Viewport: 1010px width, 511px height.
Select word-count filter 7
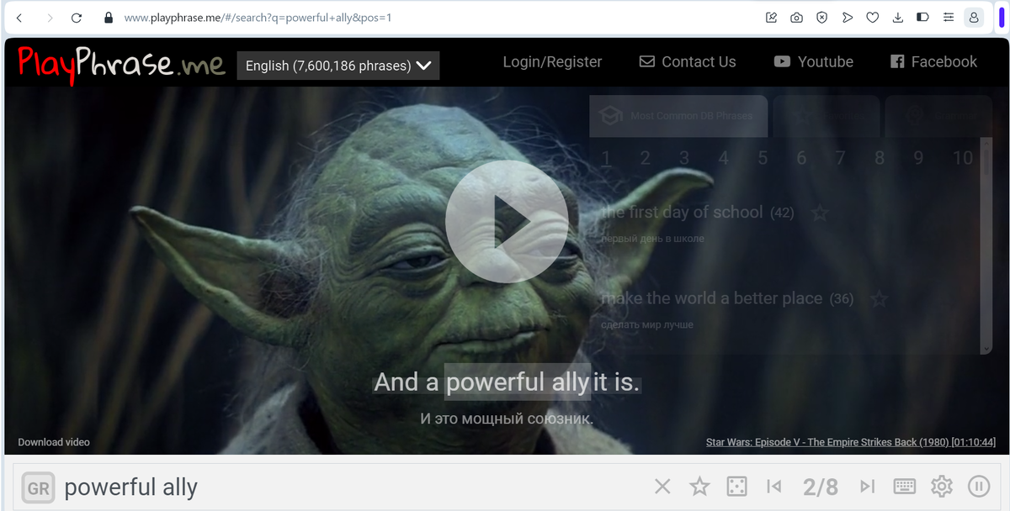(x=840, y=158)
